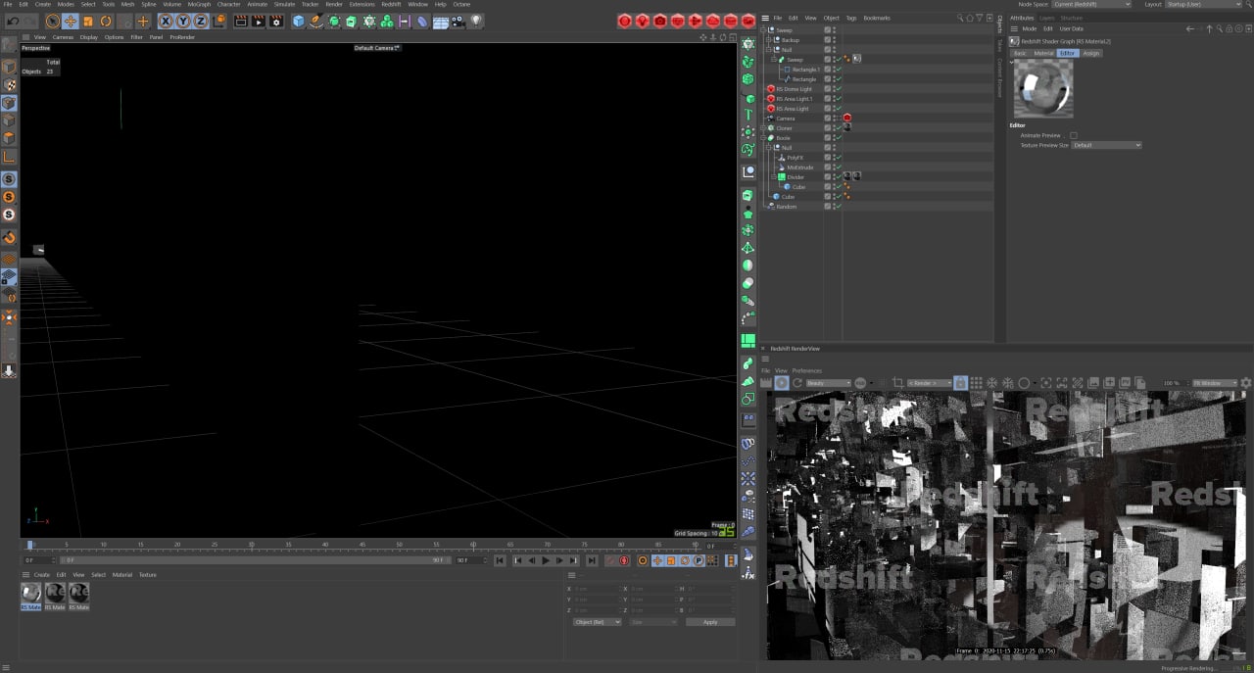
Task: Select first RS Material thumbnail
Action: point(31,593)
